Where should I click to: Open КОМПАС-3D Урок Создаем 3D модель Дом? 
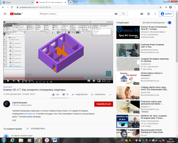tap(154, 117)
